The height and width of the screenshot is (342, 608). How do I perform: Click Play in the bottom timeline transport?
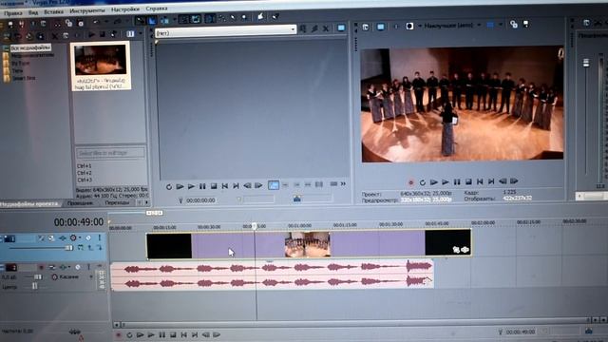151,334
